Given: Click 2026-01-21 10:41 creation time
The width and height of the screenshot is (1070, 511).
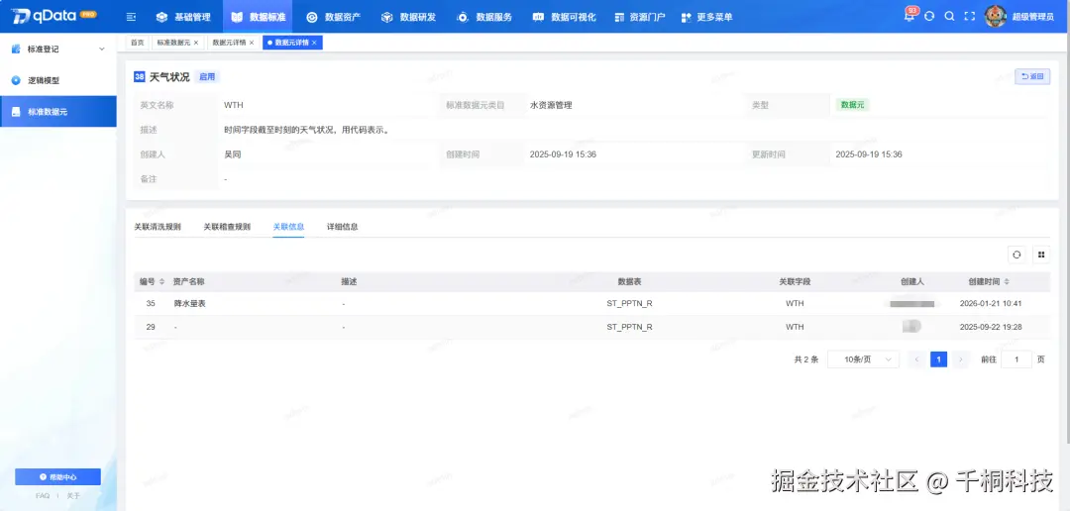Looking at the screenshot, I should pos(990,304).
